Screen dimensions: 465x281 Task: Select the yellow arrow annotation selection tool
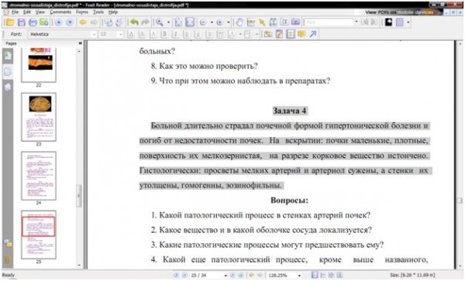pyautogui.click(x=262, y=22)
